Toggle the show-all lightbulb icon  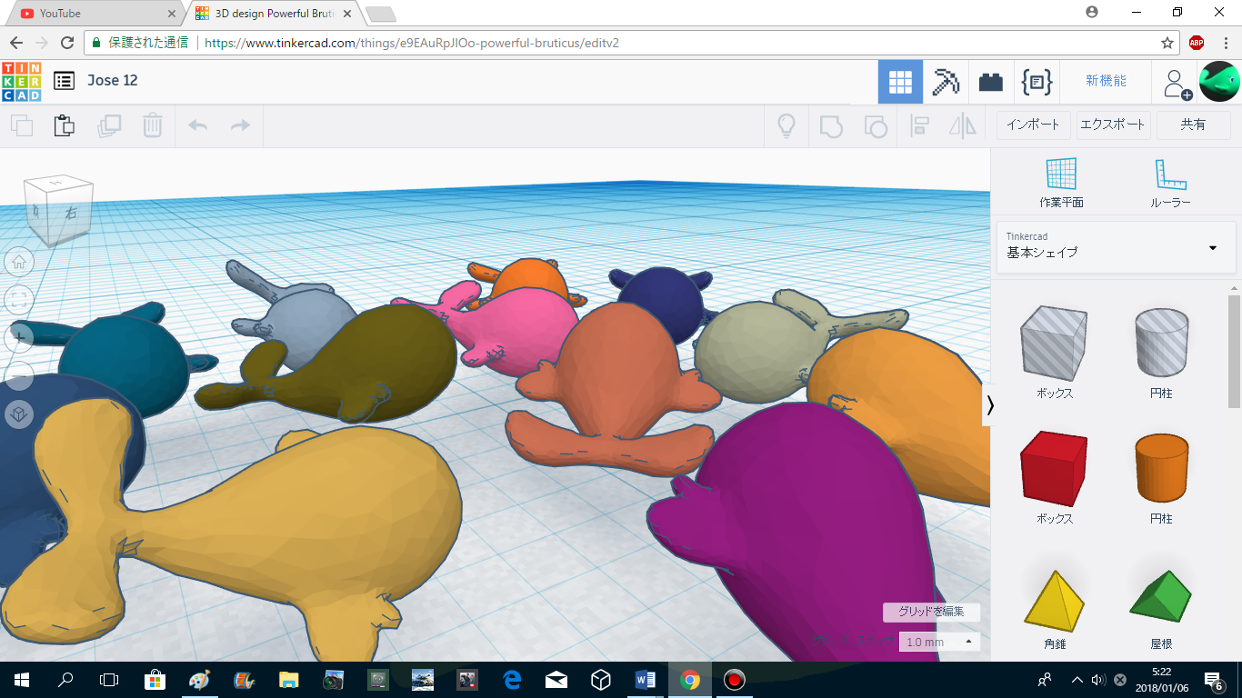tap(786, 125)
